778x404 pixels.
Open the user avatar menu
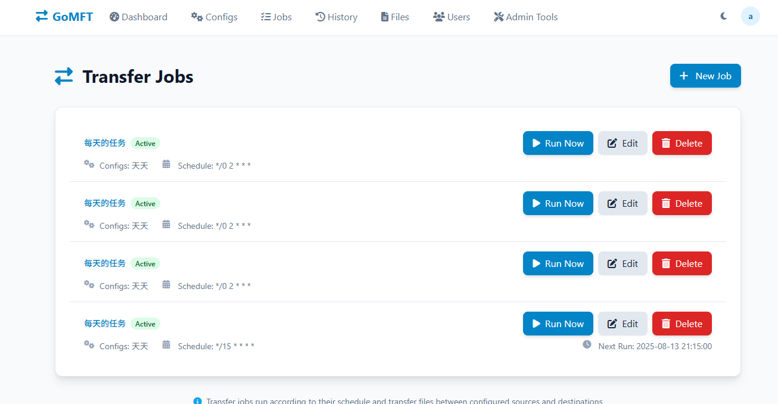click(751, 17)
